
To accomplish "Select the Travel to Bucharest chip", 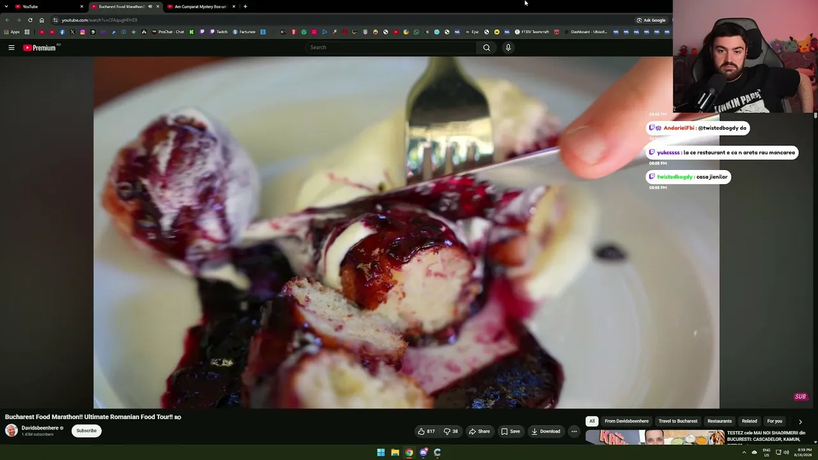I will point(678,421).
